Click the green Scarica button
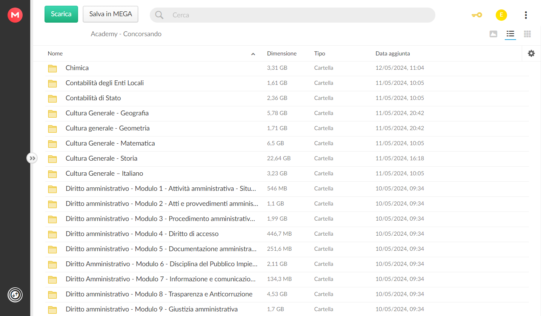The height and width of the screenshot is (316, 541). coord(61,14)
